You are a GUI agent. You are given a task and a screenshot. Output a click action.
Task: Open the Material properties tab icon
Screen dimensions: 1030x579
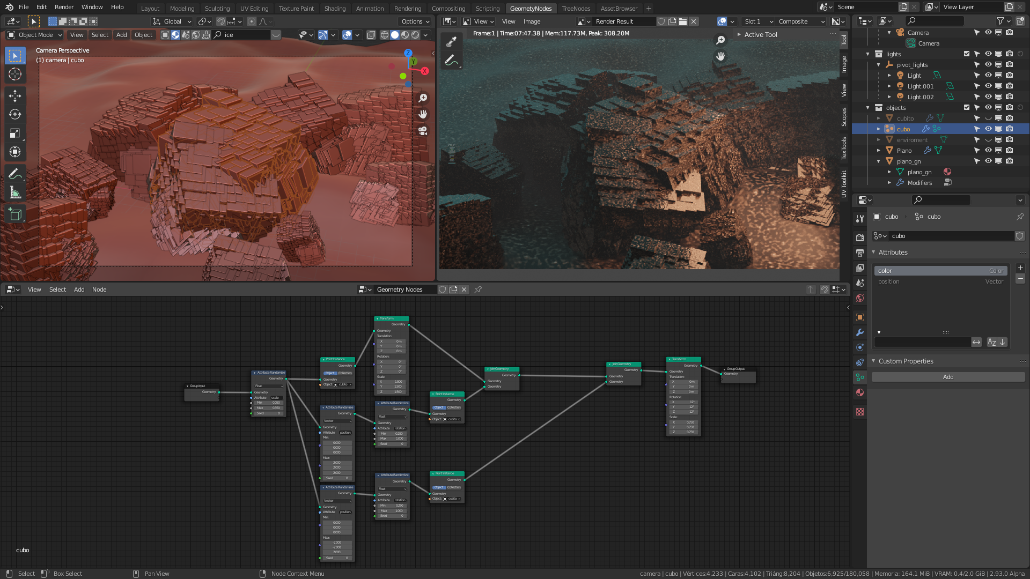point(860,392)
